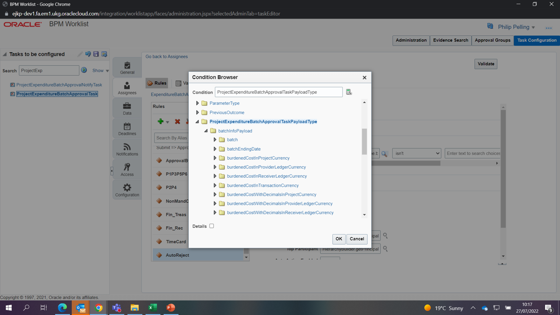Run the ProjectExp search with the green arrow icon

click(x=84, y=70)
